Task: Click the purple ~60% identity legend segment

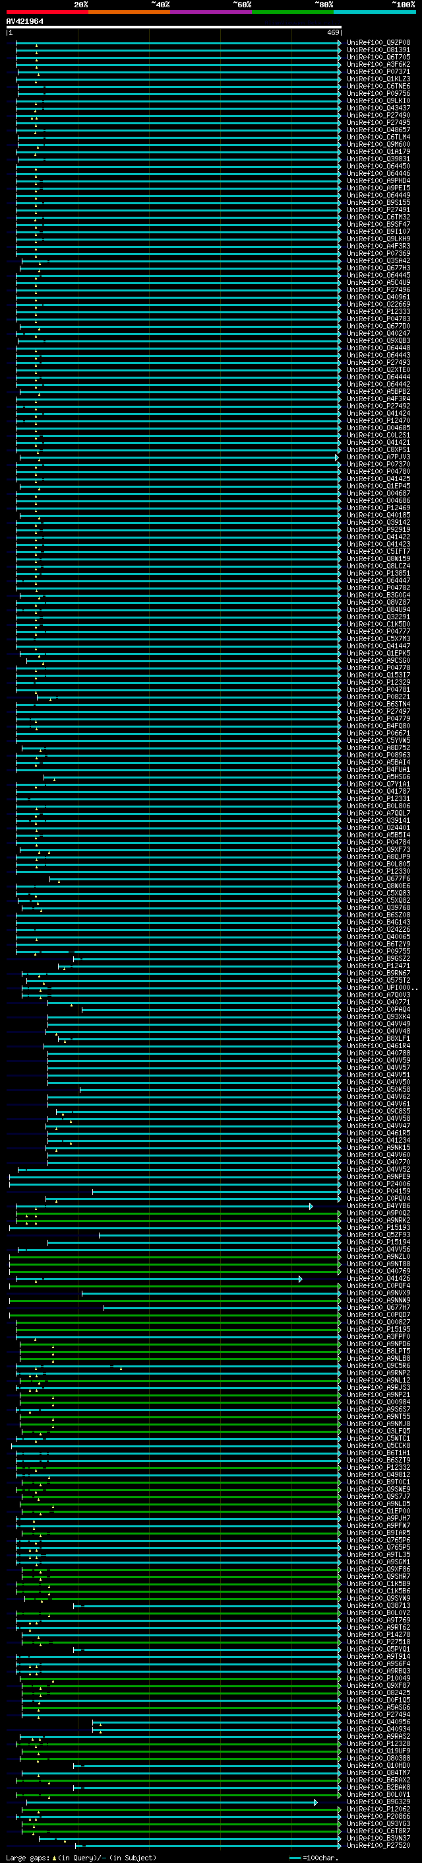Action: 212,12
